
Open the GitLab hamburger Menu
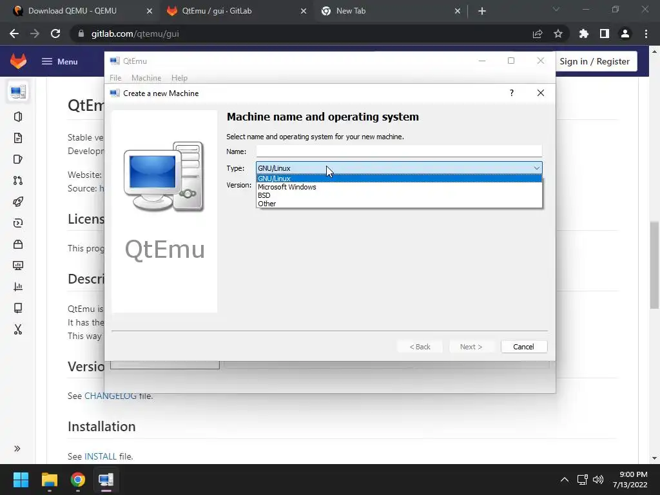pyautogui.click(x=60, y=61)
